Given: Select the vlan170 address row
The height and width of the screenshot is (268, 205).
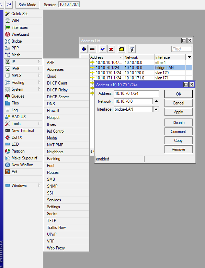Looking at the screenshot, I should [141, 73].
